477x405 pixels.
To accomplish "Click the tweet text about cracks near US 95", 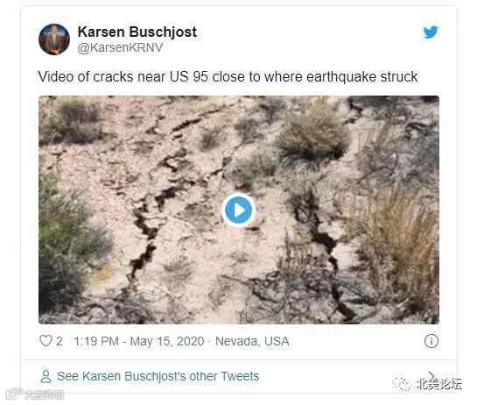I will pos(228,76).
